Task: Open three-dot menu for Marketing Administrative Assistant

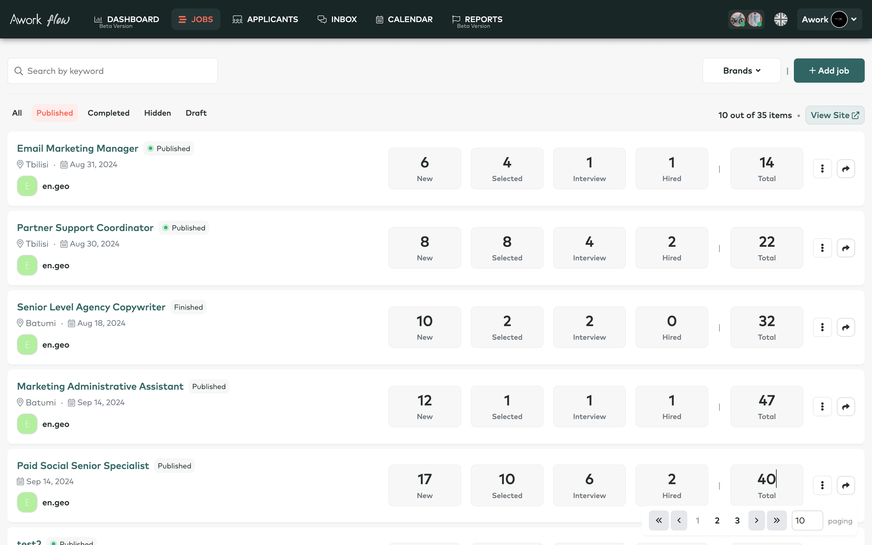Action: [x=822, y=406]
